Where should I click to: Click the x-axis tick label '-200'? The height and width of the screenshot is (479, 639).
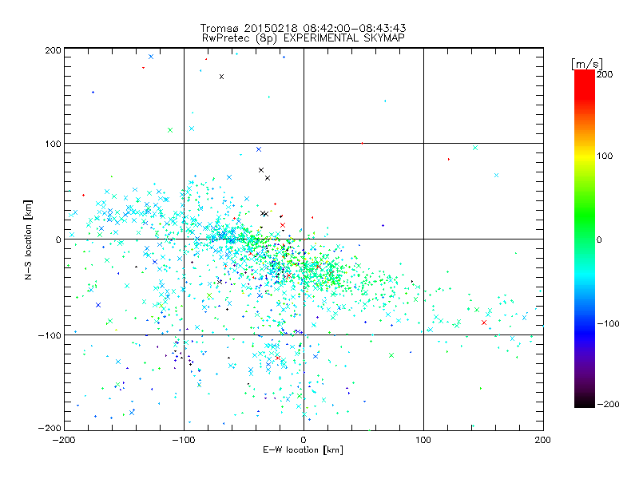click(64, 441)
